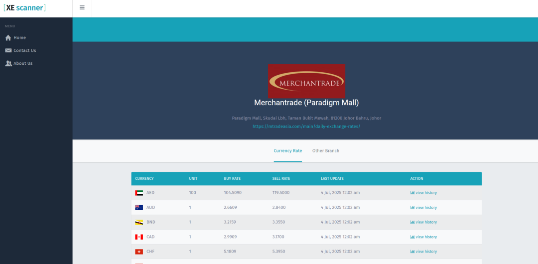Click the Buy Rate column header
The height and width of the screenshot is (264, 538).
click(232, 179)
